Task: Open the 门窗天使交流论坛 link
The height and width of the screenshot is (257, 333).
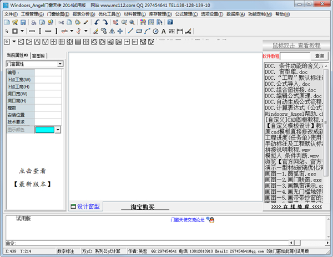Action: coord(188,220)
